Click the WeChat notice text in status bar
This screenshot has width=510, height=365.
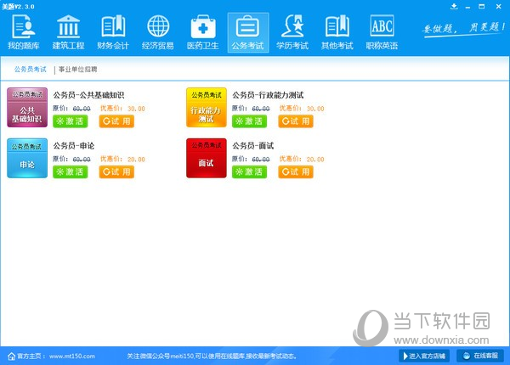coord(212,357)
